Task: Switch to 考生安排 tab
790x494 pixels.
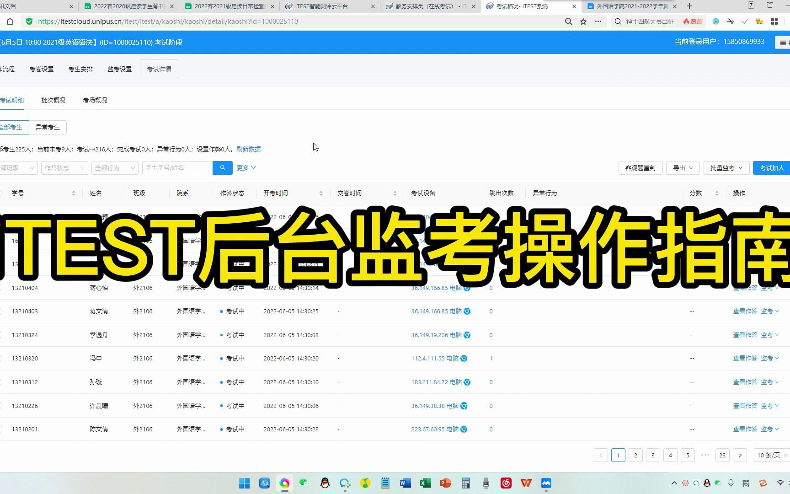Action: (x=80, y=69)
